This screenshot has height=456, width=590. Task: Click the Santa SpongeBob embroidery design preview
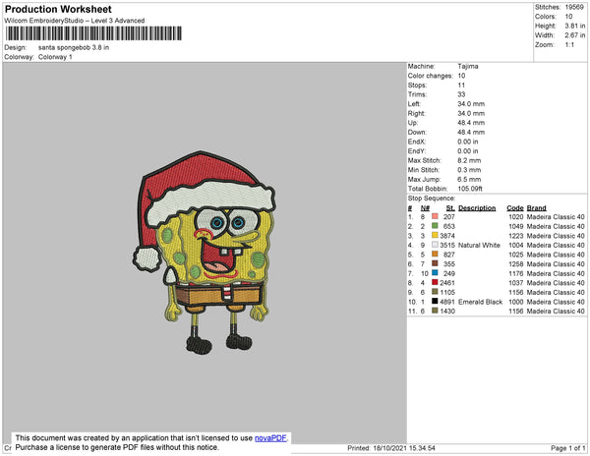point(205,253)
